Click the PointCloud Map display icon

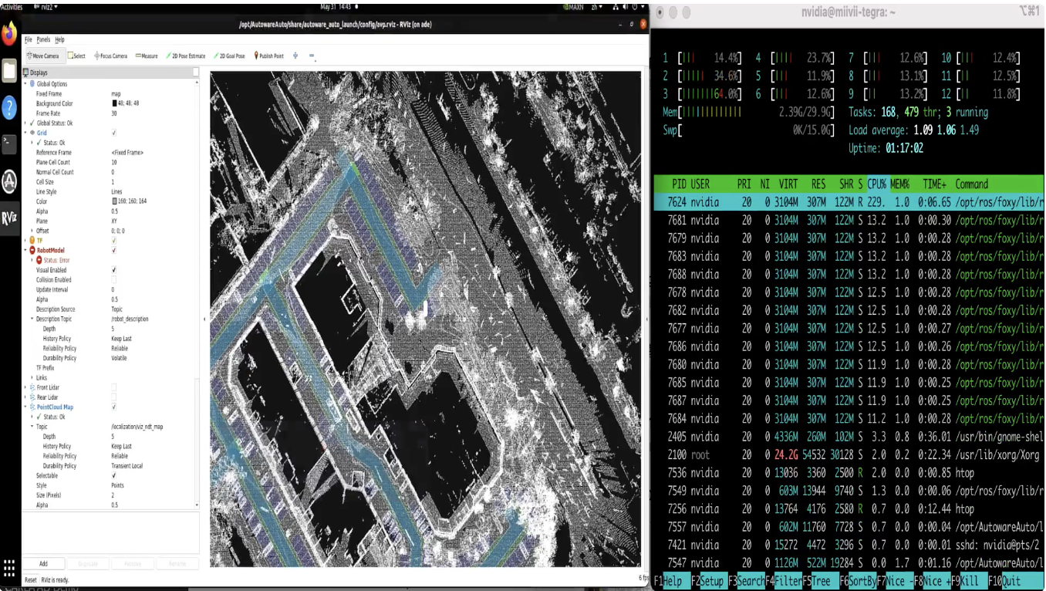(32, 407)
